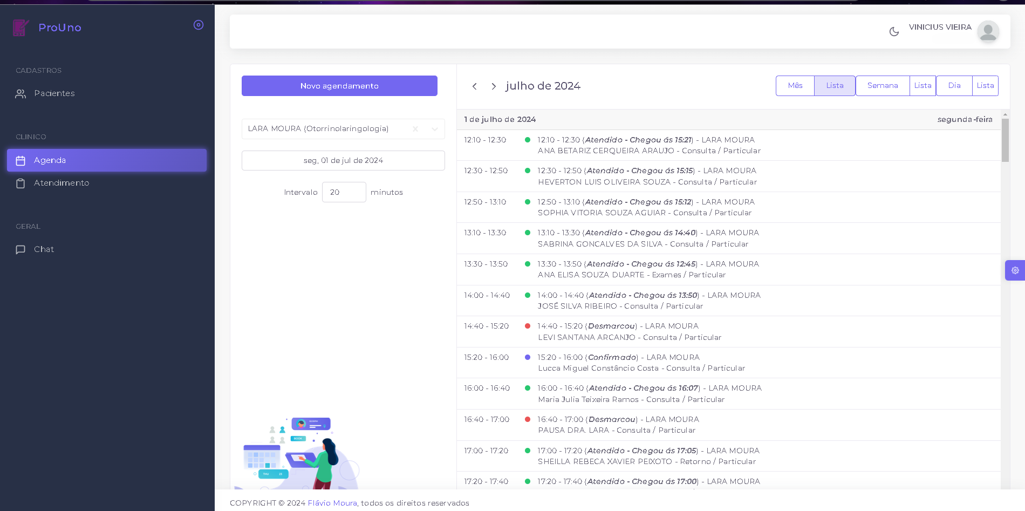Go to the next month arrow
1025x511 pixels.
click(494, 86)
